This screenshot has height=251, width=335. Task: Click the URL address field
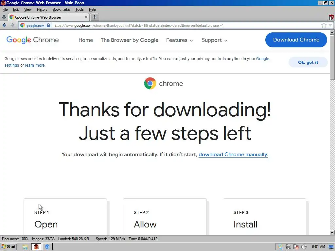[x=186, y=25]
